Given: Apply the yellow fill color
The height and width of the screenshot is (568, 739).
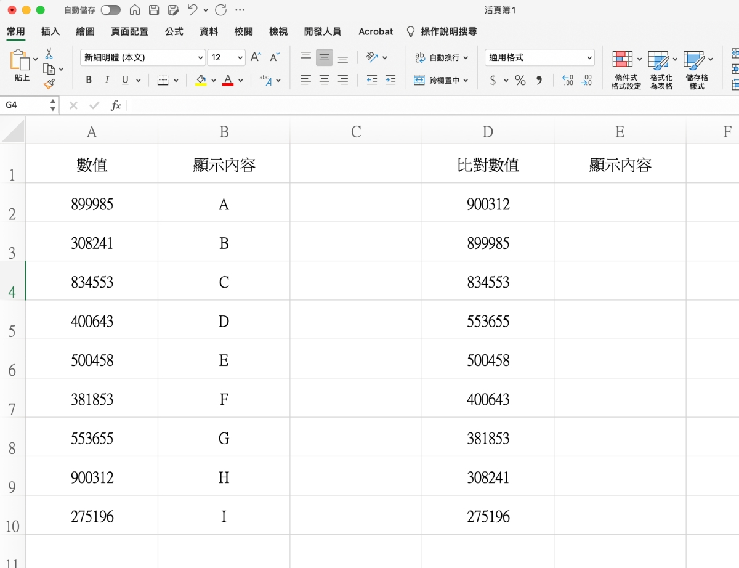Looking at the screenshot, I should 201,80.
